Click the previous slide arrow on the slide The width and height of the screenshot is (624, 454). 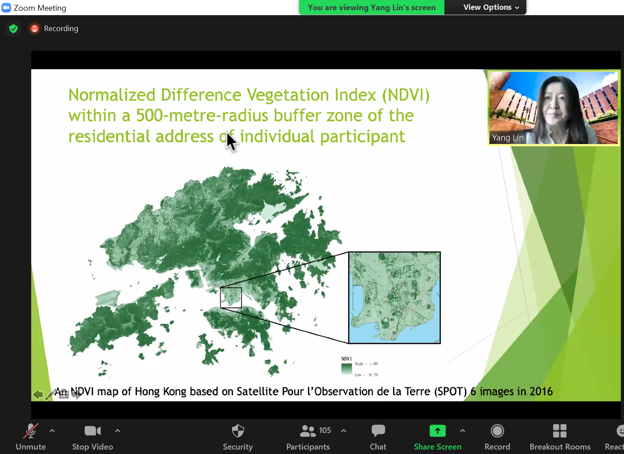[38, 394]
